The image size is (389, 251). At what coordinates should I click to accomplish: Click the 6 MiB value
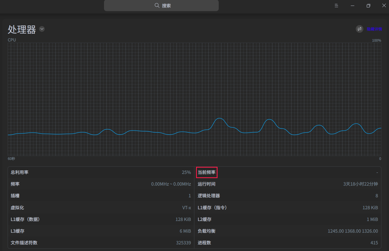pos(185,231)
